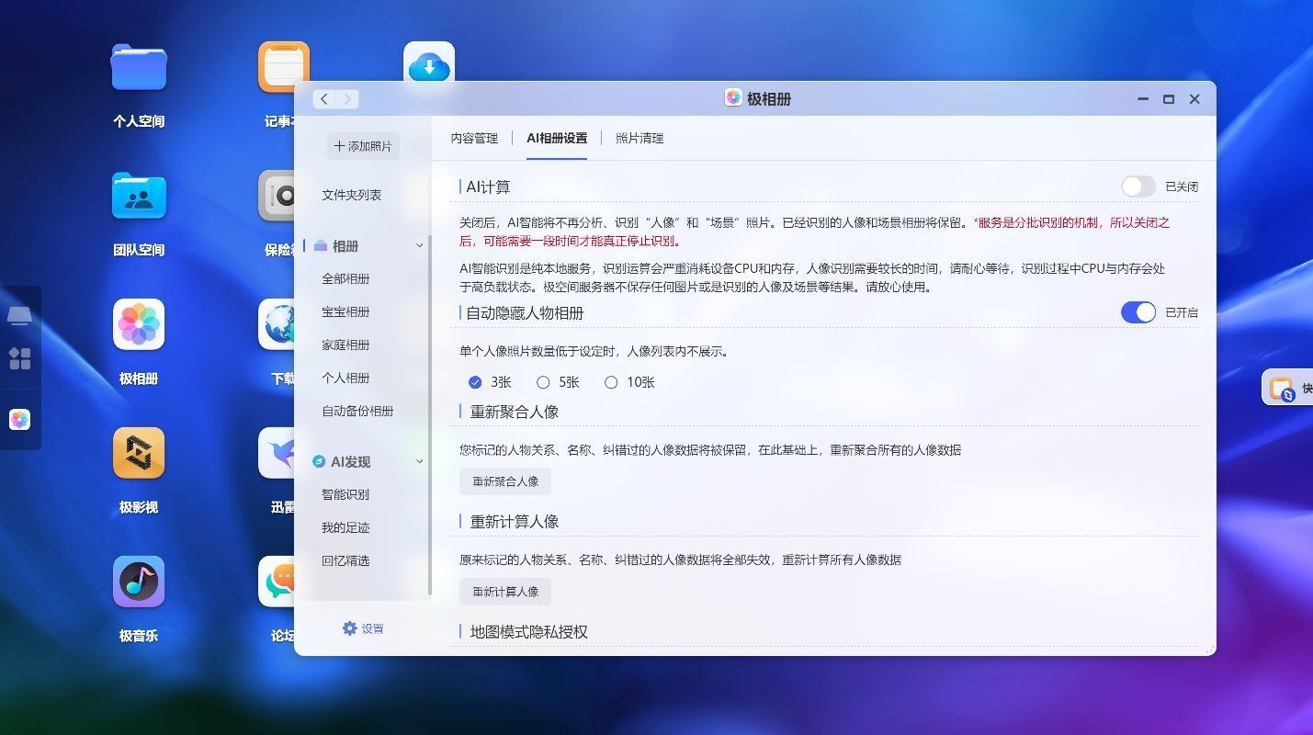Screen dimensions: 1313x735
Task: Show 全部相册 in the sidebar
Action: coord(345,279)
